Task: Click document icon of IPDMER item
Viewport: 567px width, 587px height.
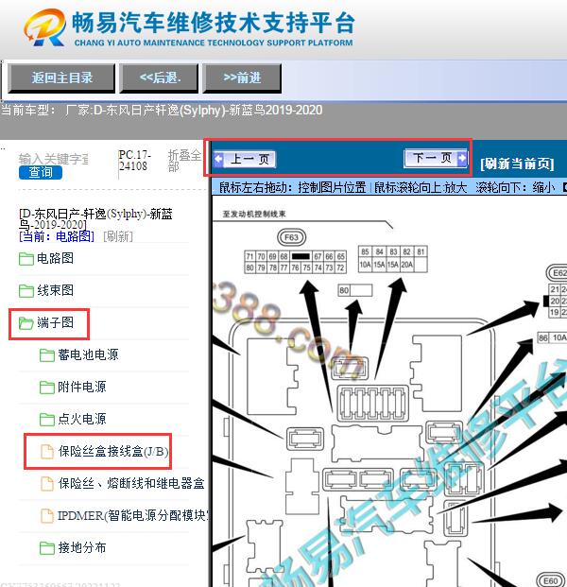Action: pyautogui.click(x=47, y=516)
